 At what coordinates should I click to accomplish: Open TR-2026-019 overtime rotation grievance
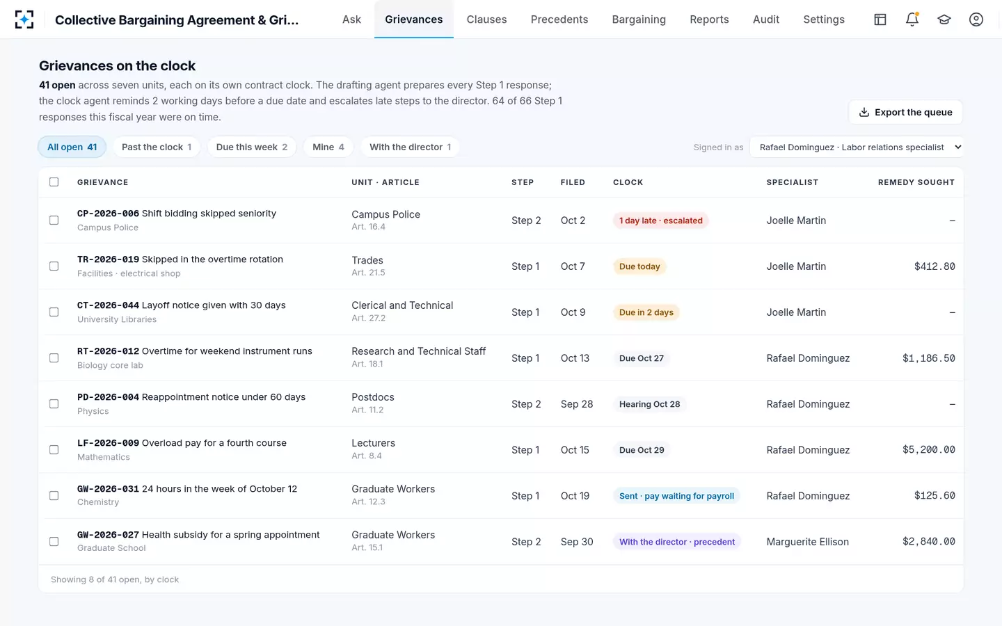(x=180, y=259)
